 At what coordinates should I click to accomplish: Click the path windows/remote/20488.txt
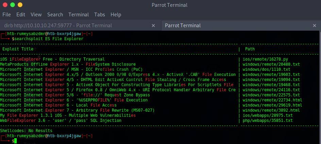pos(271,64)
